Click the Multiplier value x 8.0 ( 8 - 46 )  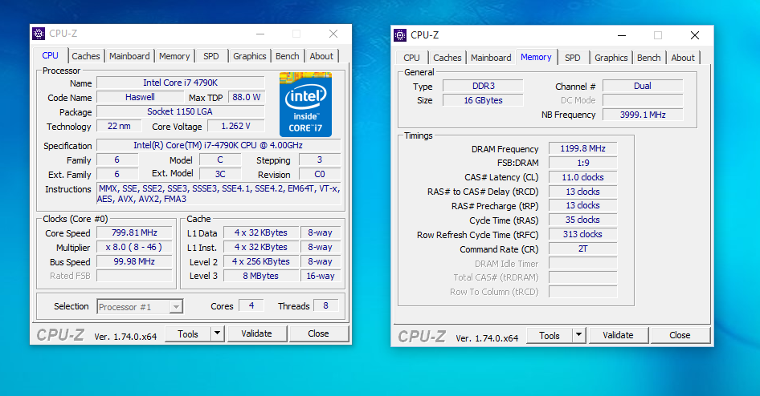[134, 247]
